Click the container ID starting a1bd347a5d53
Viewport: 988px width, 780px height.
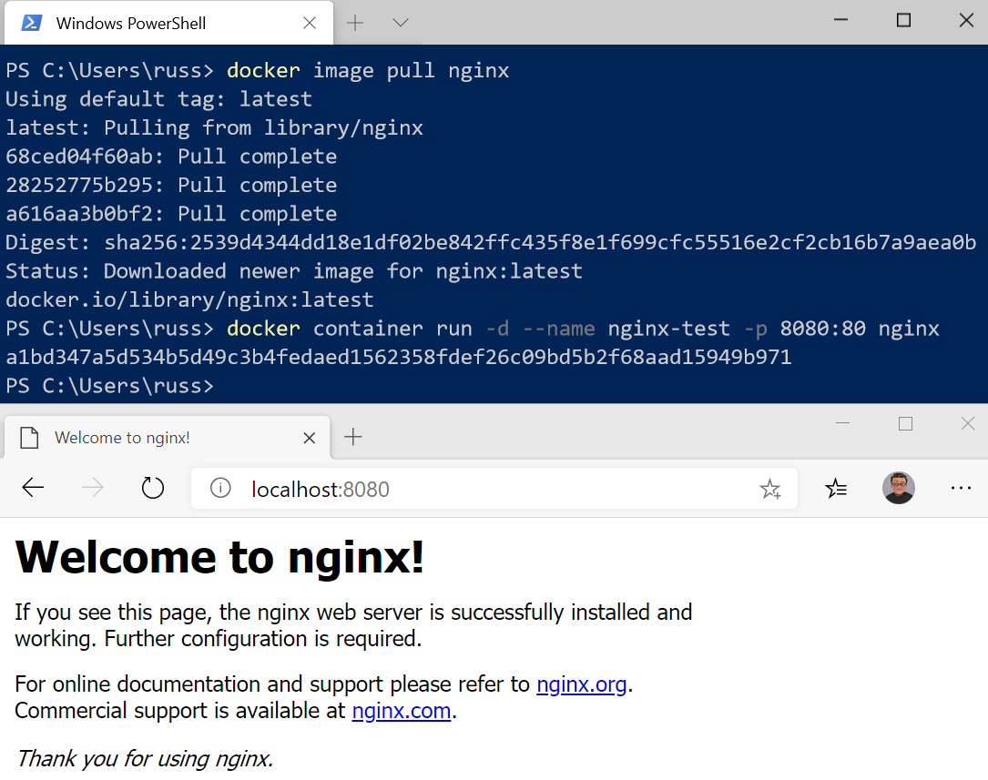[398, 358]
